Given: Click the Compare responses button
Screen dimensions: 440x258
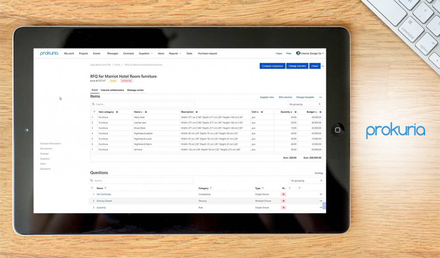Looking at the screenshot, I should pos(272,66).
